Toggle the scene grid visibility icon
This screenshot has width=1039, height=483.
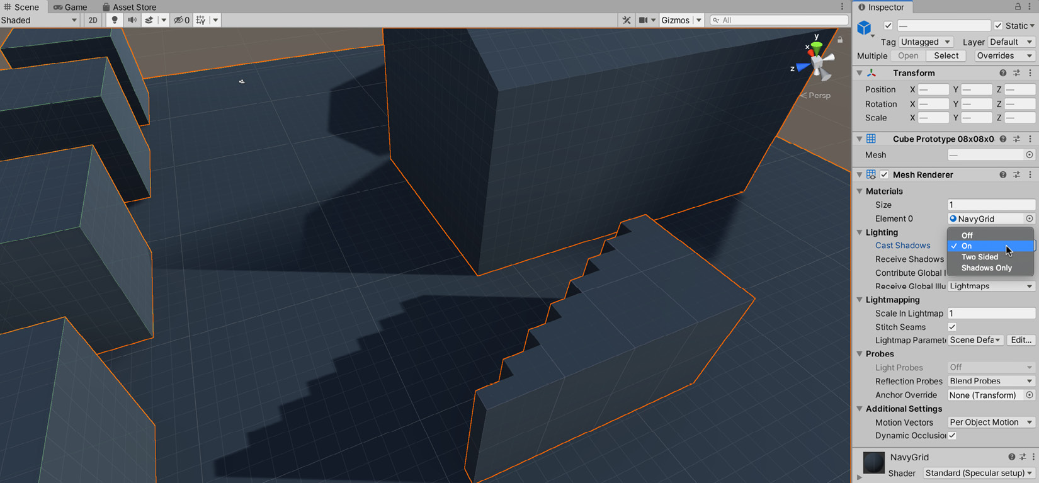(x=201, y=20)
